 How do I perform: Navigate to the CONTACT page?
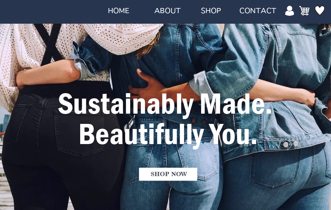click(258, 11)
